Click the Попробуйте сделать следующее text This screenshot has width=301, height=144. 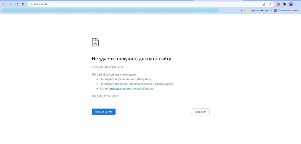pyautogui.click(x=114, y=75)
